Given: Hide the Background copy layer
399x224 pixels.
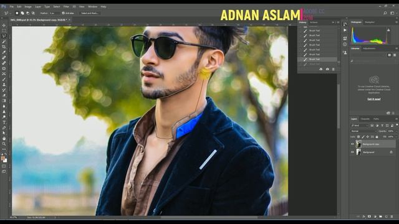Looking at the screenshot, I should pos(352,144).
